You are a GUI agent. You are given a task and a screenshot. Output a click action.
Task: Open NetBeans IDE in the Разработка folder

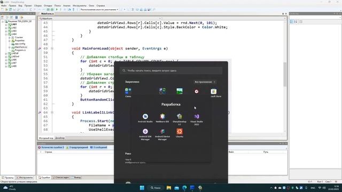click(x=162, y=118)
